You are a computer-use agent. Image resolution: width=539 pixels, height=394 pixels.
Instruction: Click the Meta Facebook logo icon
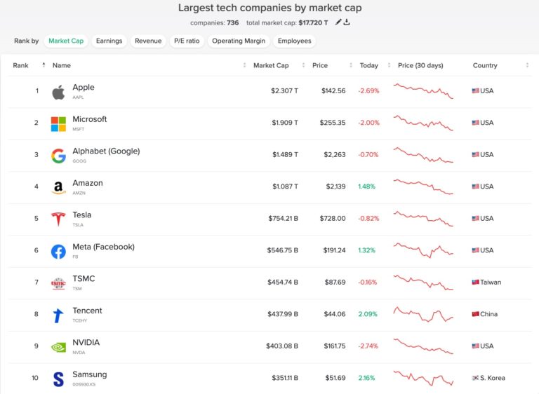click(58, 252)
